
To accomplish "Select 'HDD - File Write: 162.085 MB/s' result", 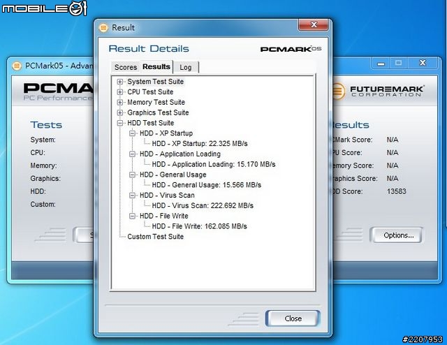I will 199,226.
